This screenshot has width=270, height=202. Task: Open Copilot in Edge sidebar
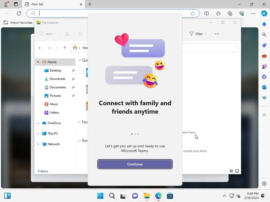click(x=264, y=13)
